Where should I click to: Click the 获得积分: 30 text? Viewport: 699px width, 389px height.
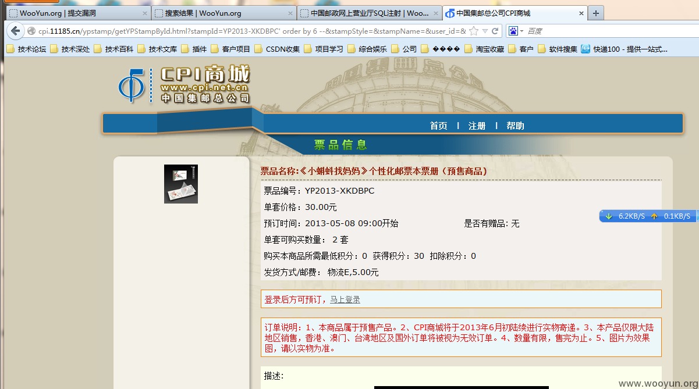click(x=399, y=256)
